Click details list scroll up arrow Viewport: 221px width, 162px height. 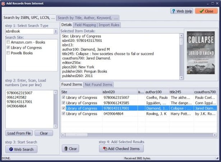coord(181,35)
